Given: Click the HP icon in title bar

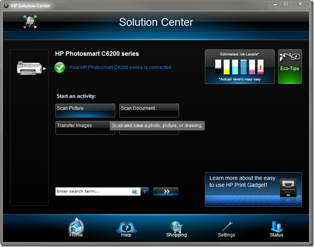Looking at the screenshot, I should pos(6,6).
